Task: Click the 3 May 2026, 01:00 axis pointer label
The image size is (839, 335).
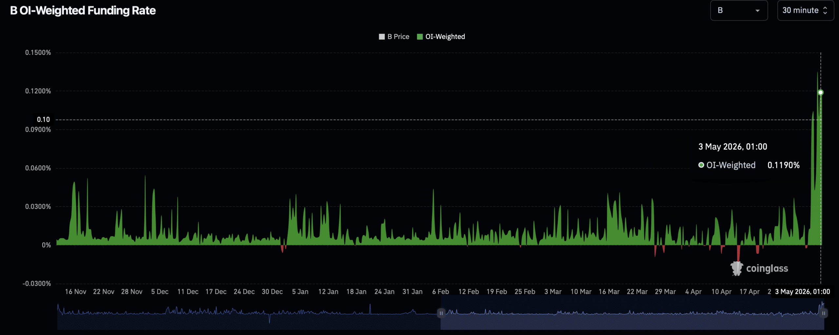Action: (802, 291)
